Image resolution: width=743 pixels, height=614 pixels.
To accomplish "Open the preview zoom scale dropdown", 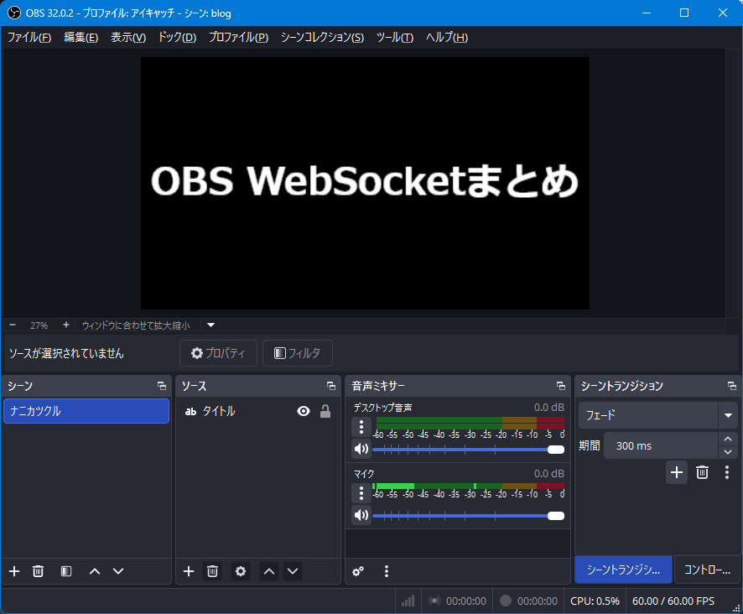I will point(210,325).
